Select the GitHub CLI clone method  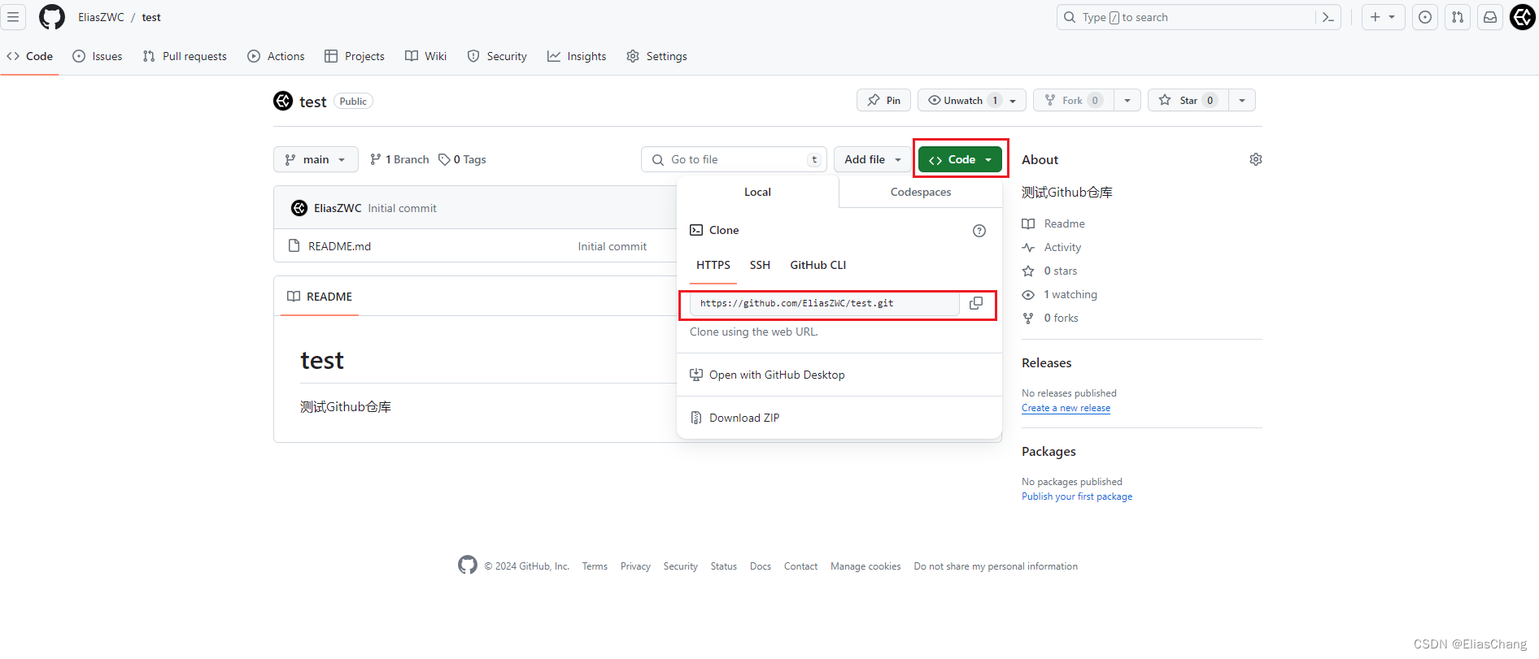tap(818, 265)
